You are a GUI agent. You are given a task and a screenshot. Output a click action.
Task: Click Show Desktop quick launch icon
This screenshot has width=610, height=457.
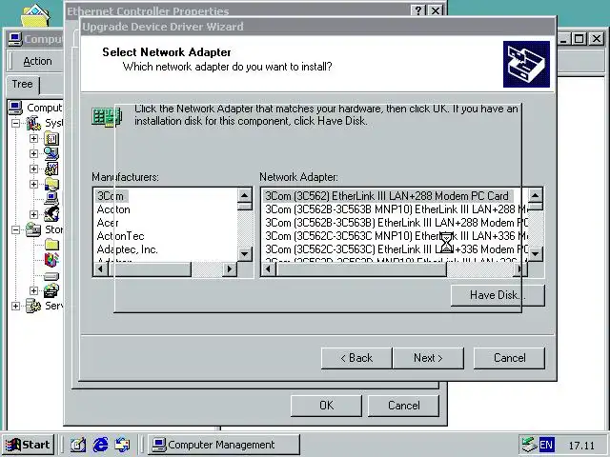pos(78,445)
